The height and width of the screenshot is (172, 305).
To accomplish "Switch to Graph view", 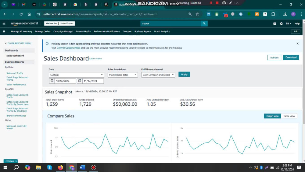I will point(272,116).
